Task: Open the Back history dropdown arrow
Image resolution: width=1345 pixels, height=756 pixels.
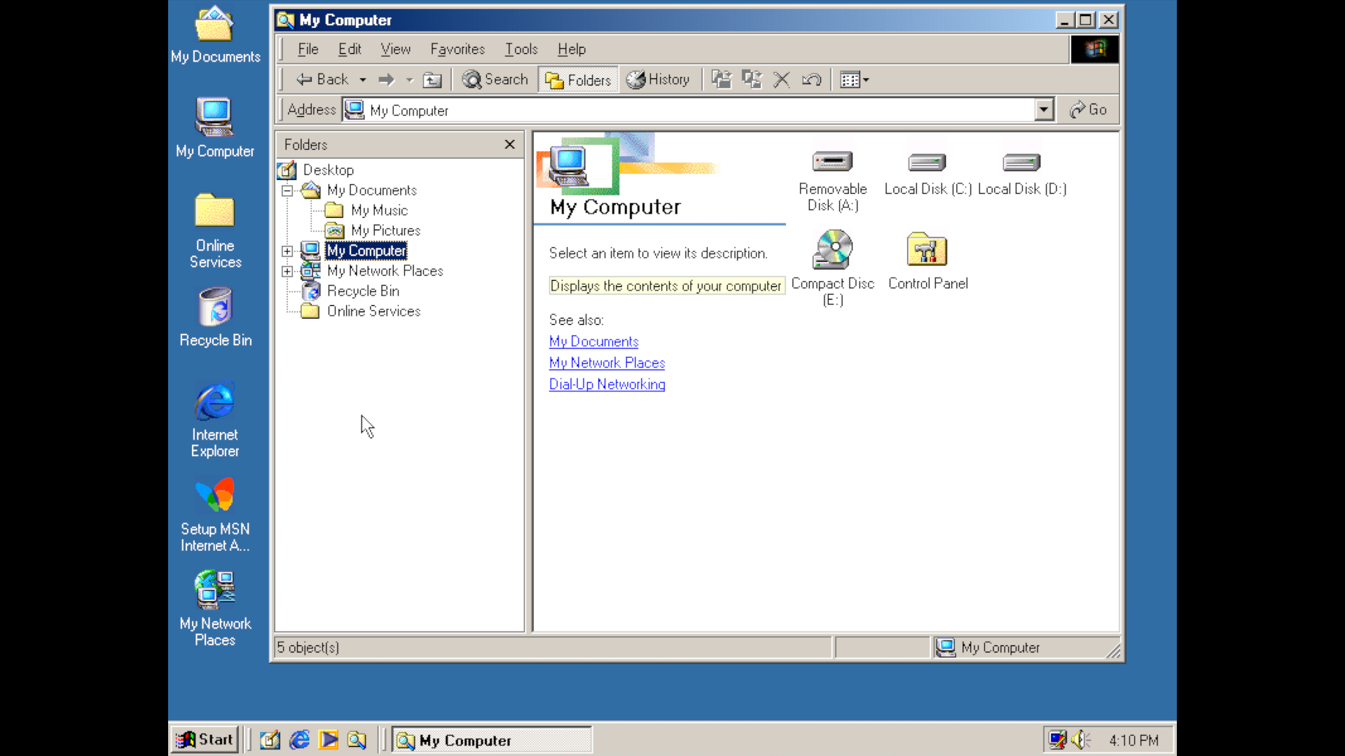Action: [362, 80]
